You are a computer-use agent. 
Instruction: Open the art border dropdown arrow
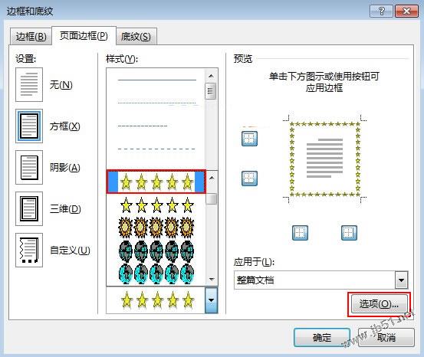[x=212, y=300]
